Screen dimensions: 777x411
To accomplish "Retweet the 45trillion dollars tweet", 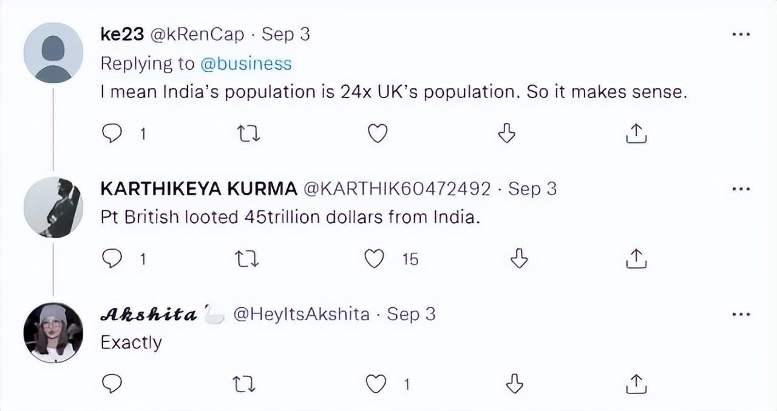I will 248,259.
